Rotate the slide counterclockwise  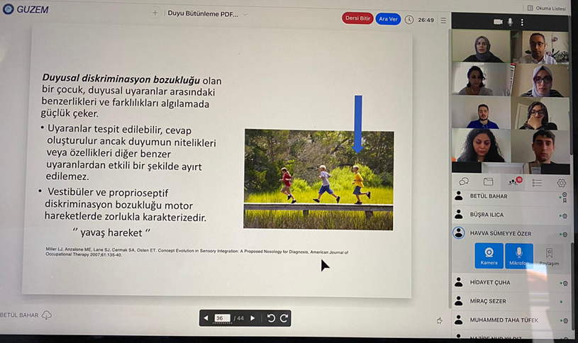point(271,318)
